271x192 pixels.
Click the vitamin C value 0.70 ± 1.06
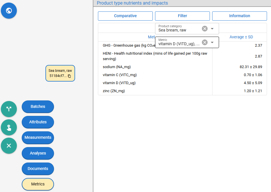point(253,75)
